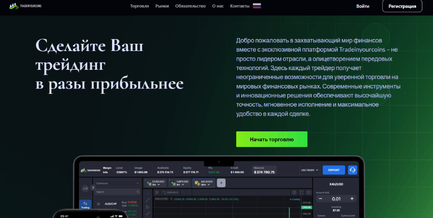433x218 pixels.
Task: Take chart snapshot with camera icon
Action: point(309,192)
